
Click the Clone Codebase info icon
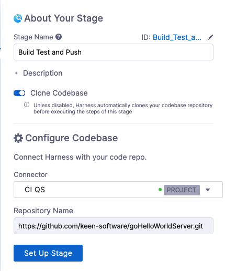coord(27,105)
